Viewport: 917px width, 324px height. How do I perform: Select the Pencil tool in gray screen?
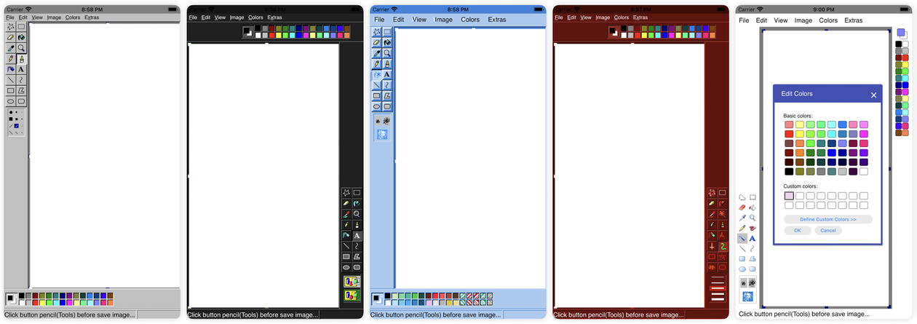pos(10,59)
